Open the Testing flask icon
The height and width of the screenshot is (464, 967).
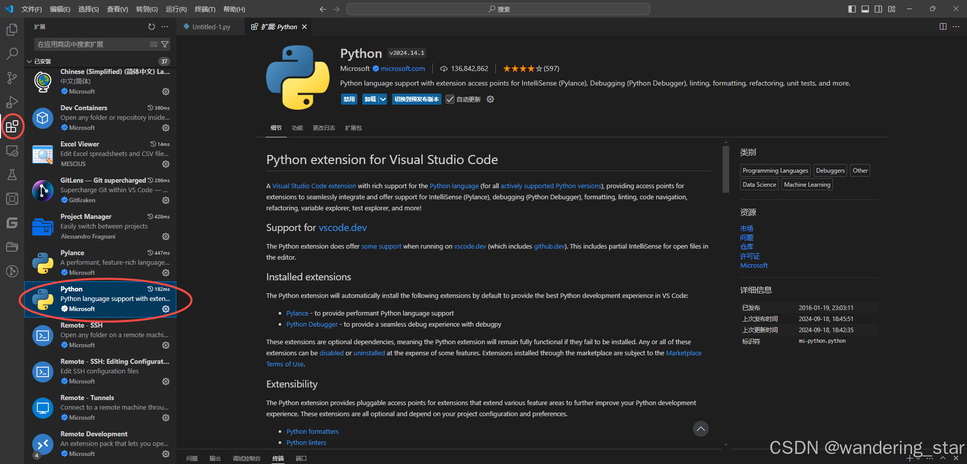click(12, 175)
